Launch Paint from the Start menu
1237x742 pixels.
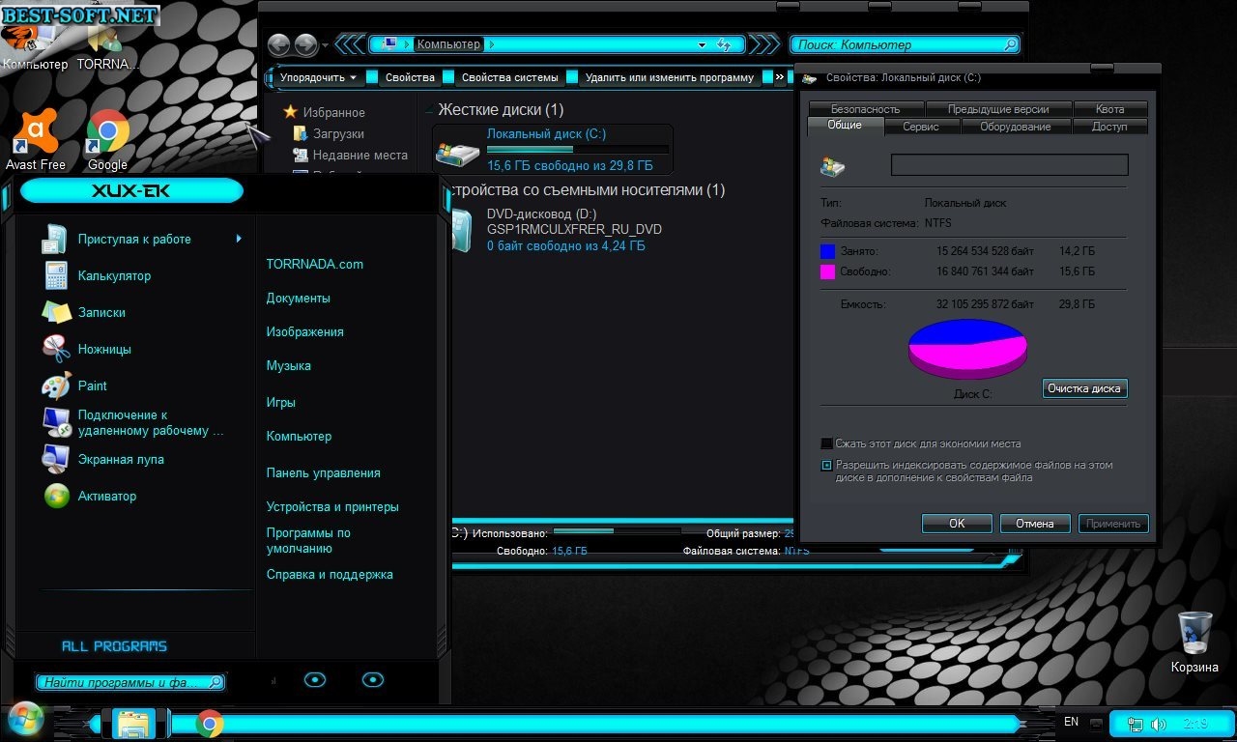[55, 385]
